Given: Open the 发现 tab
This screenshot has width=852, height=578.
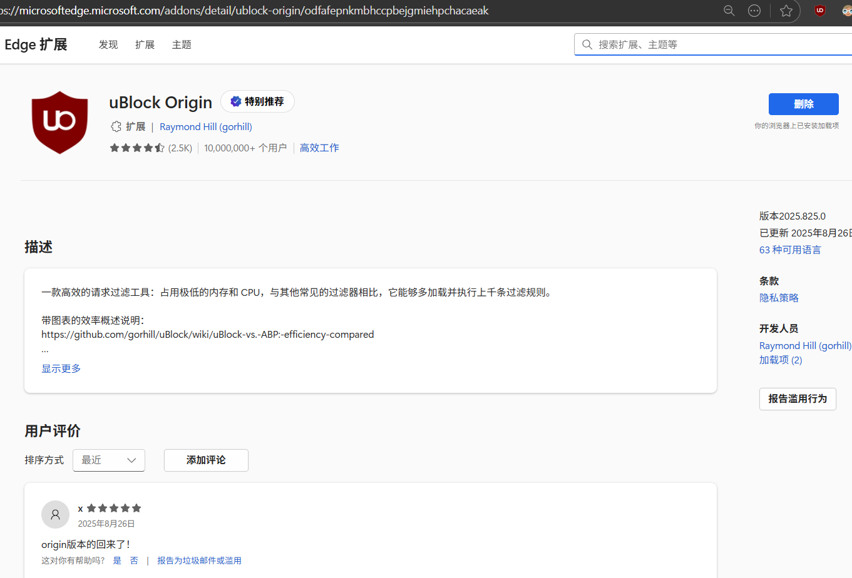Looking at the screenshot, I should coord(108,44).
